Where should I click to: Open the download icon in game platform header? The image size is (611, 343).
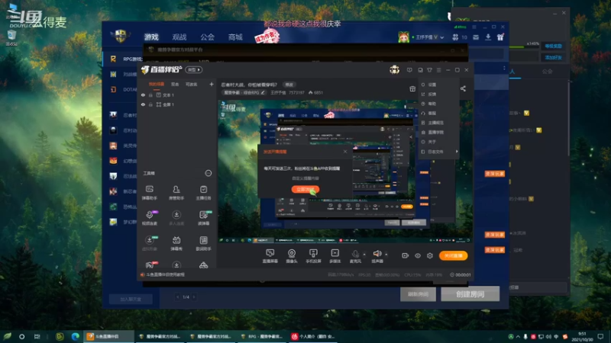pos(488,37)
